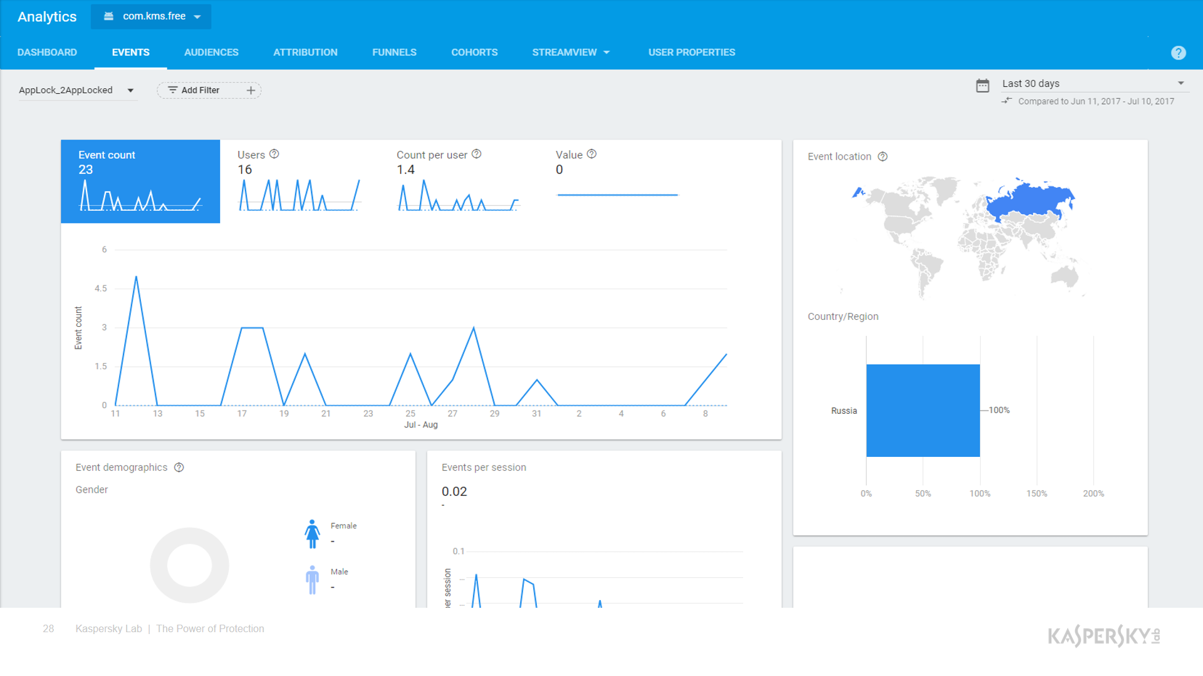Click the plus icon in Add Filter
Viewport: 1203px width, 676px height.
coord(251,90)
